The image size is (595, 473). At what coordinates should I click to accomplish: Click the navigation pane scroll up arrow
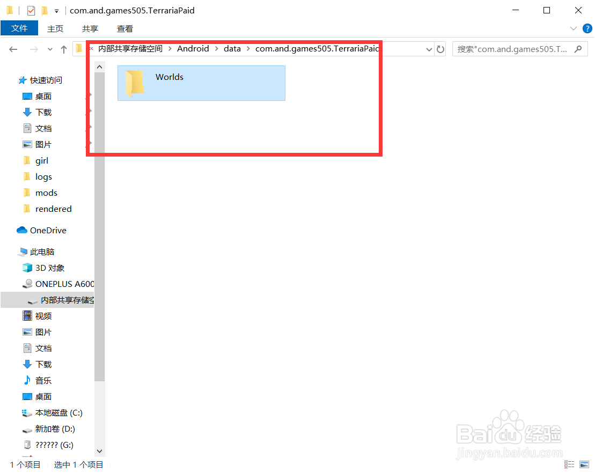99,67
